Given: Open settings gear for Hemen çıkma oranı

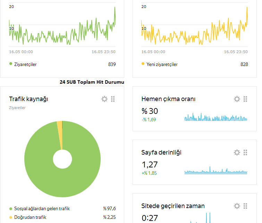Looking at the screenshot, I should click(x=237, y=99).
